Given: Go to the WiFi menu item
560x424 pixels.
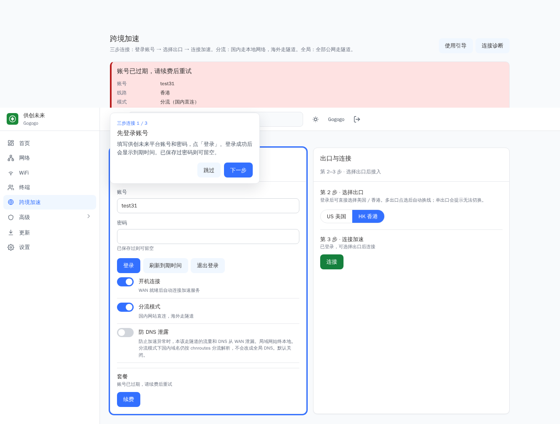Looking at the screenshot, I should (x=50, y=173).
